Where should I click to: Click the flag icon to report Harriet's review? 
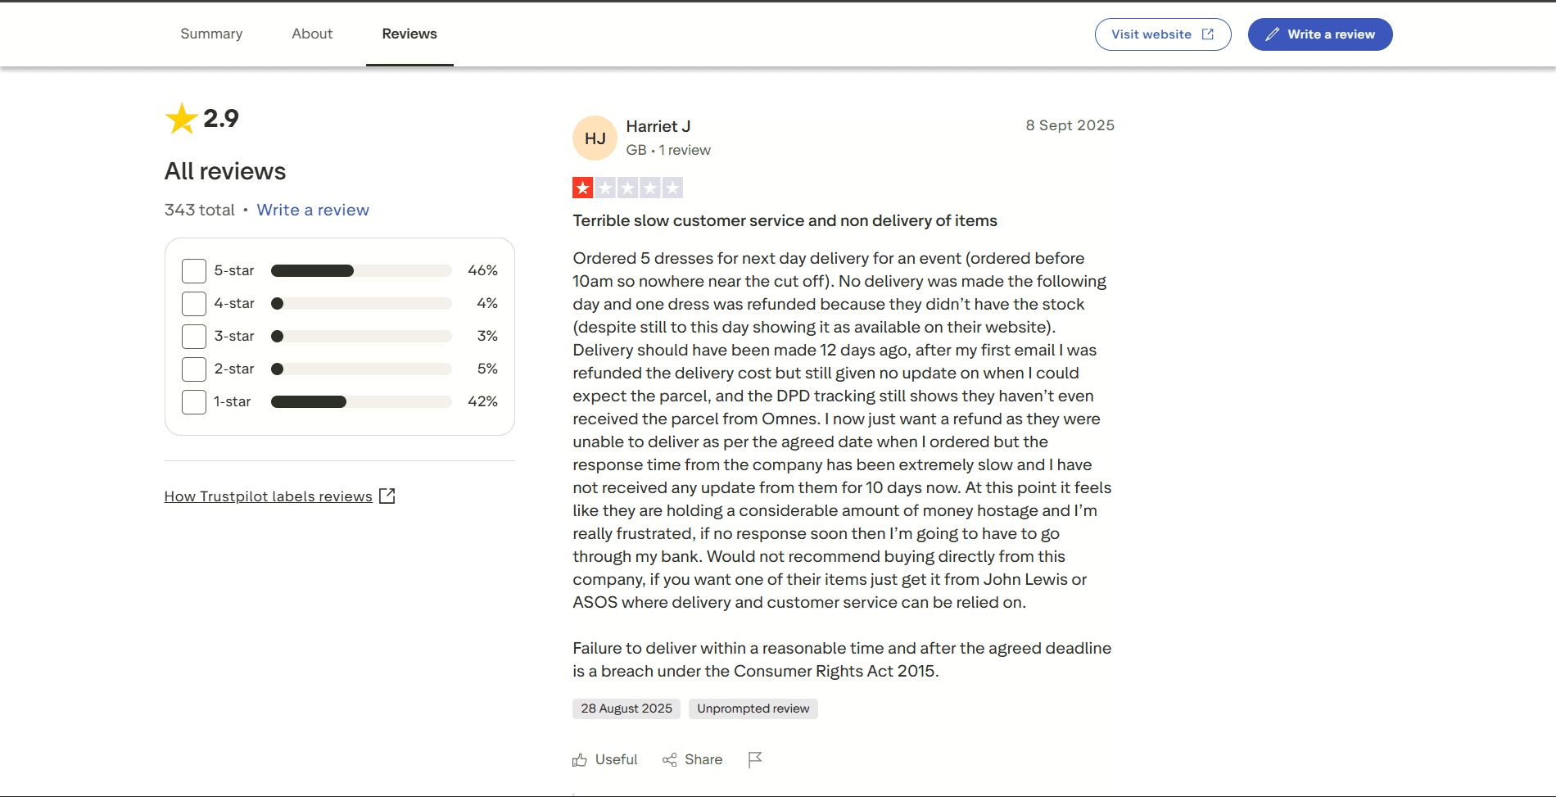[x=755, y=759]
